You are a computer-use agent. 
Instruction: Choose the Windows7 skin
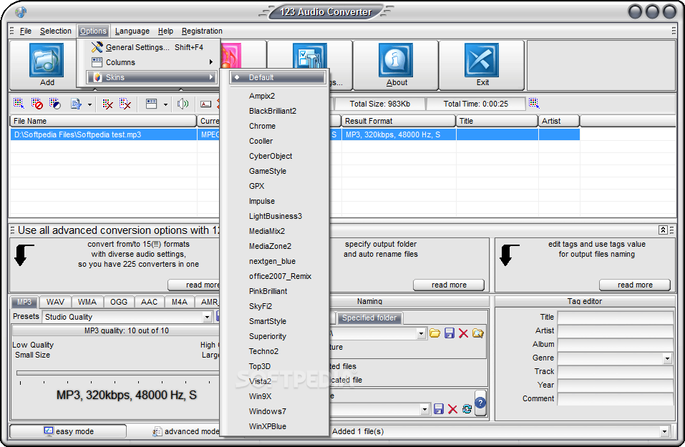click(268, 412)
